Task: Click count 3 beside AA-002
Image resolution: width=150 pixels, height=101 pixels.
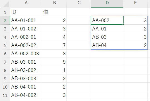Action: pos(135,20)
